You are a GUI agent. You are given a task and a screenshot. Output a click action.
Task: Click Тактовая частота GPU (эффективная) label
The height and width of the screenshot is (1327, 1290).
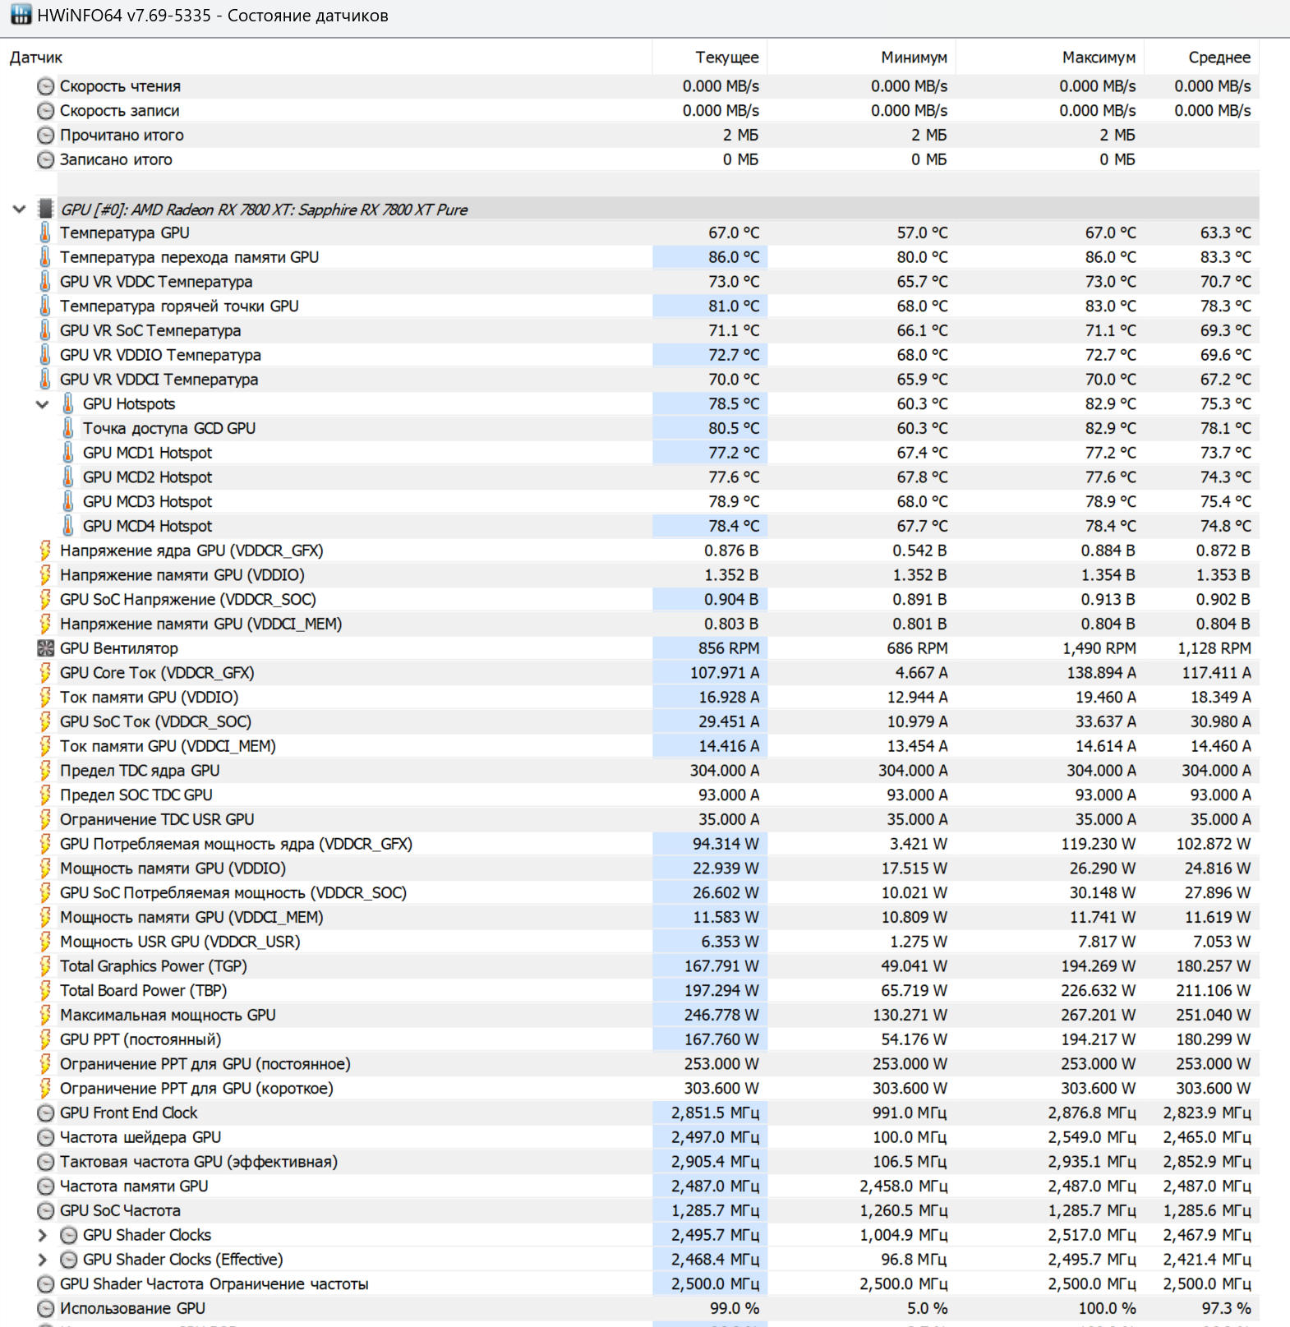pos(199,1162)
